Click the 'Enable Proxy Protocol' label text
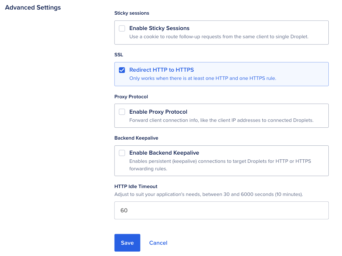 click(x=158, y=112)
